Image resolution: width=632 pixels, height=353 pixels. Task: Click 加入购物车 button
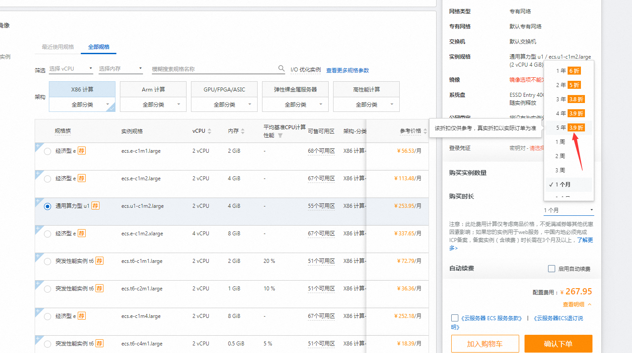tap(485, 344)
